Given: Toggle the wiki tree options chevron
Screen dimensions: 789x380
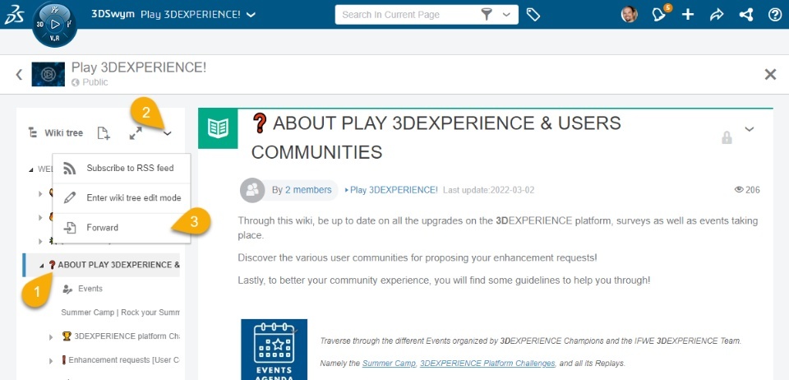Looking at the screenshot, I should [x=168, y=133].
